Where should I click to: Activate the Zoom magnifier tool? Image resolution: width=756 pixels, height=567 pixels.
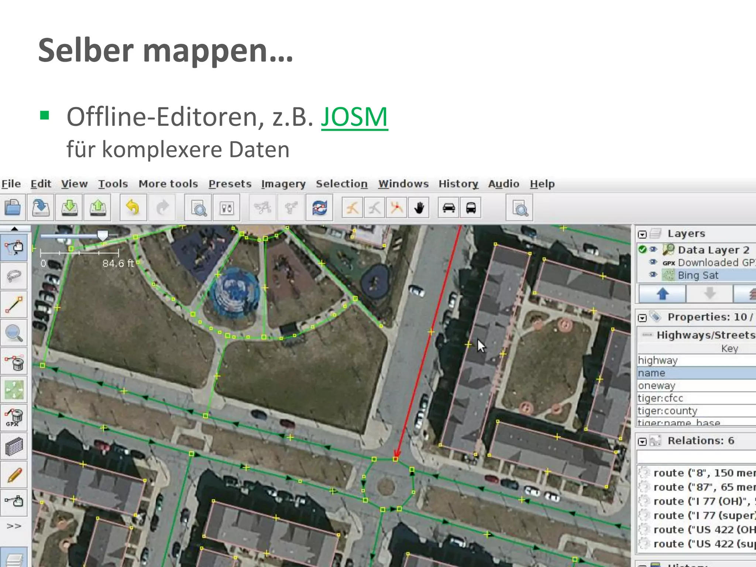tap(14, 333)
